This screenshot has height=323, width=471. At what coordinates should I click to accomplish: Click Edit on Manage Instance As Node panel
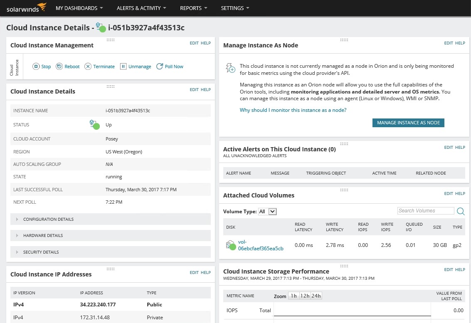[x=449, y=43]
